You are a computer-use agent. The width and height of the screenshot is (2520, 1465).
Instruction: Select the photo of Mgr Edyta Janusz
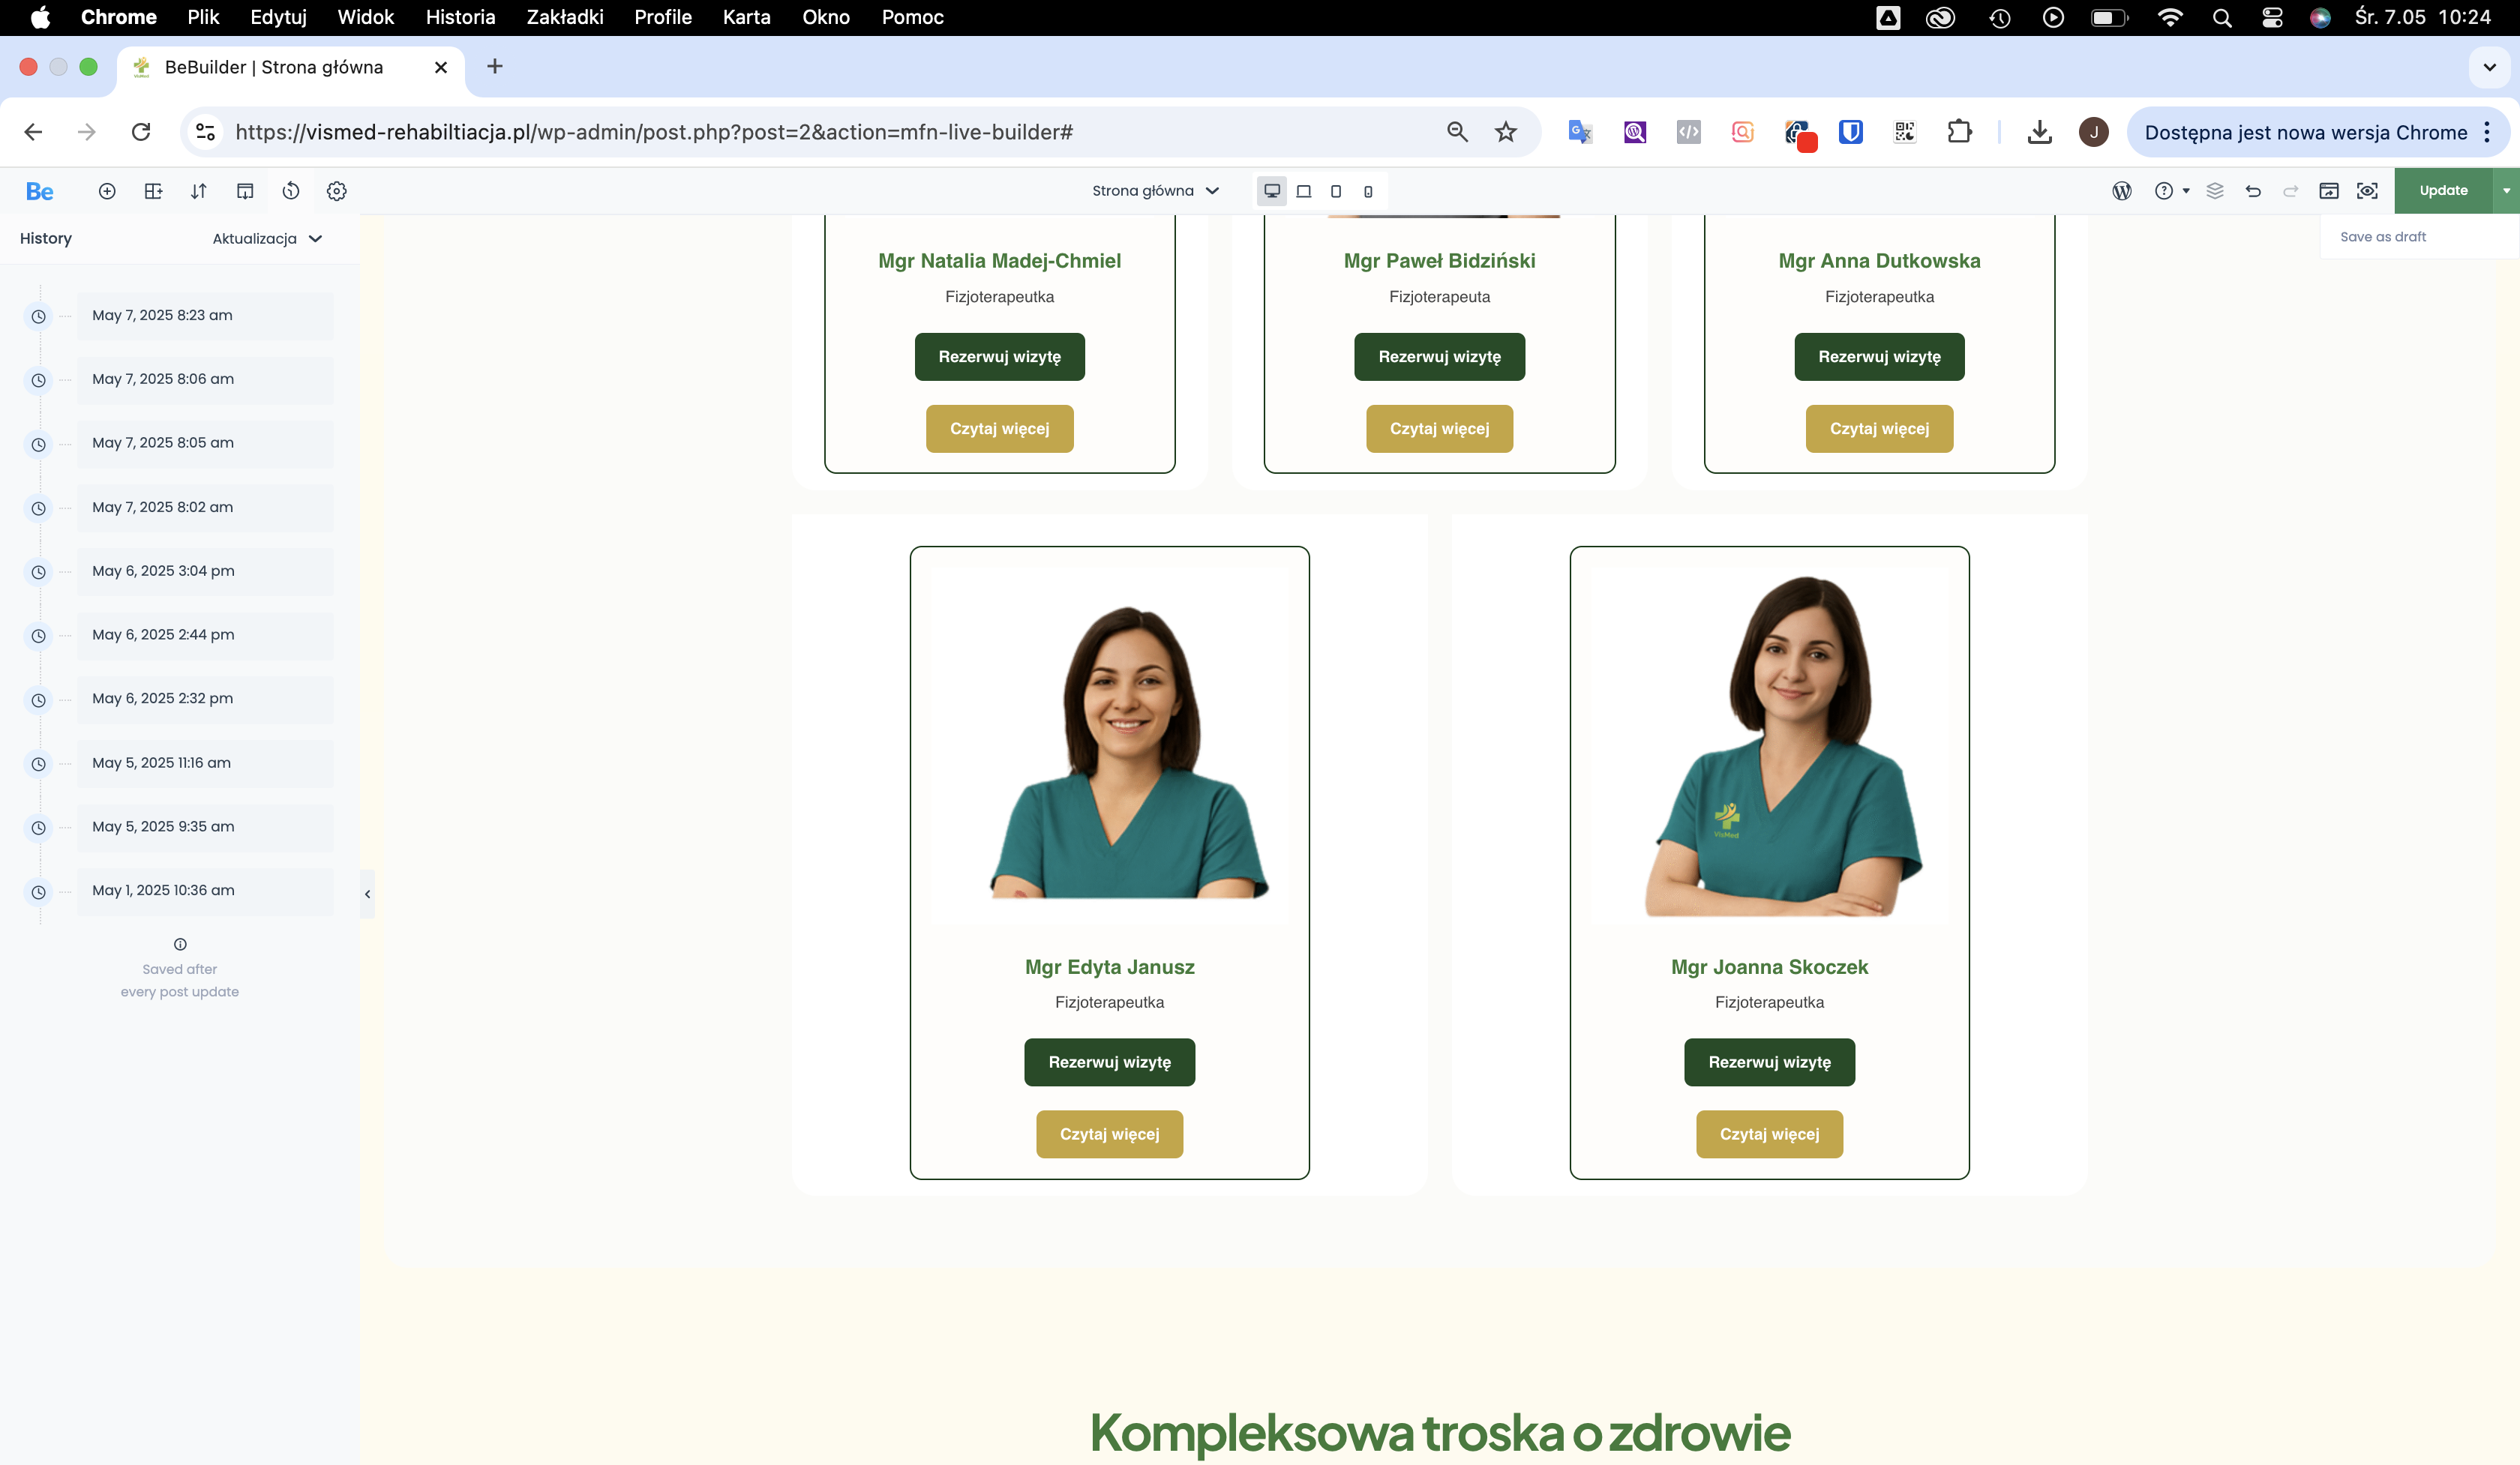[1110, 744]
